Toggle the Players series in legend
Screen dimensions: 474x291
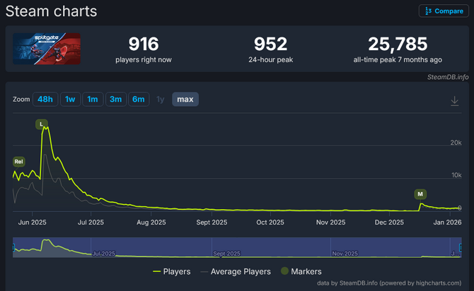click(171, 271)
